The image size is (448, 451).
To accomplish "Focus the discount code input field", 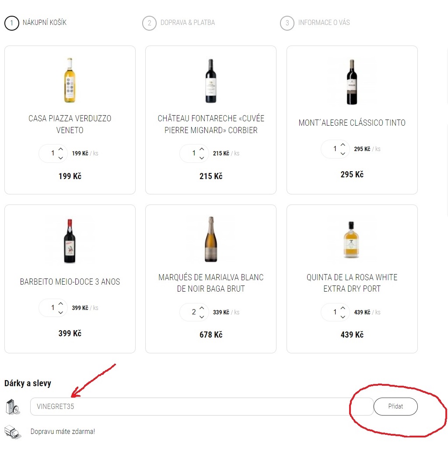I will click(202, 406).
